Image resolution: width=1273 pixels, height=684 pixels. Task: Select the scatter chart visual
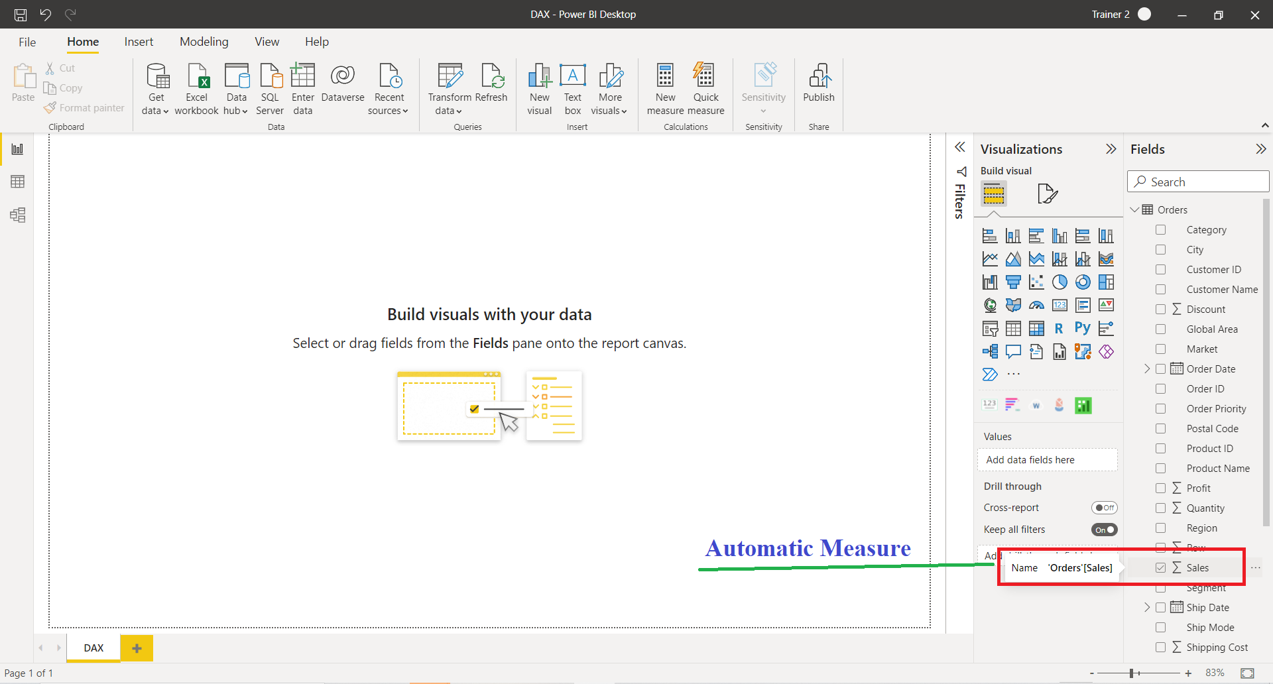point(1036,282)
